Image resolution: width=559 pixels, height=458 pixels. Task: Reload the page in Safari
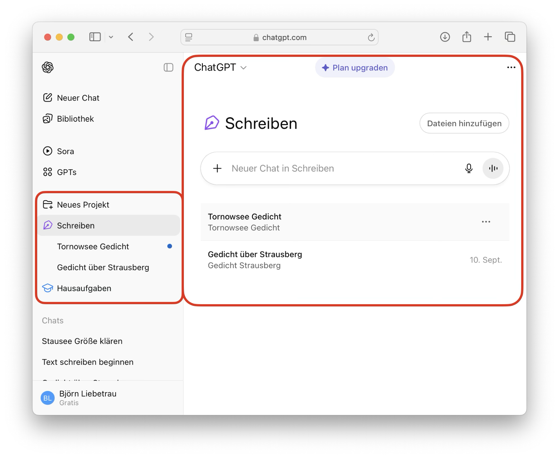click(371, 37)
